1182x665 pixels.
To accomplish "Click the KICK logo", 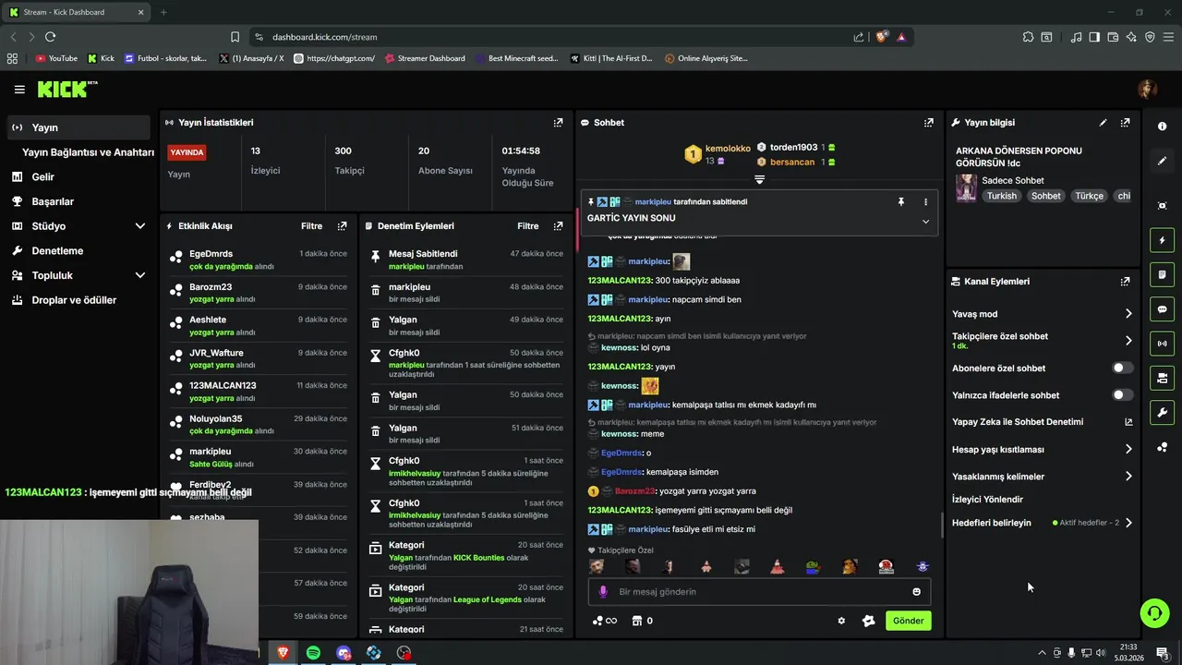I will 66,89.
